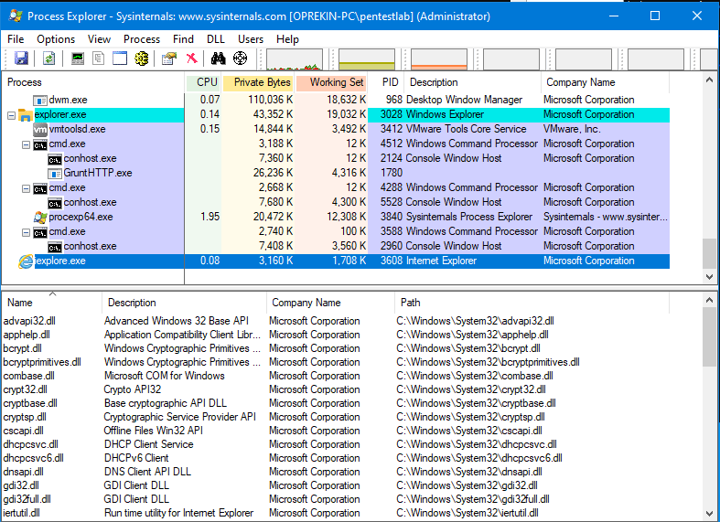Select the crosshair Find Window's Process icon
The height and width of the screenshot is (522, 720).
[241, 59]
